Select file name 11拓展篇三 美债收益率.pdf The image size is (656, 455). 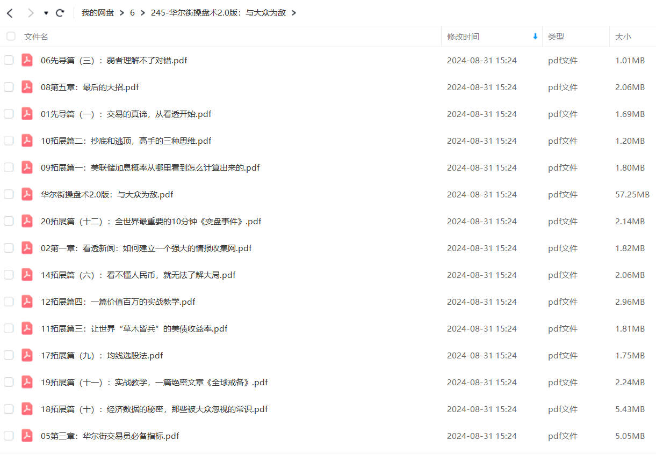pyautogui.click(x=134, y=328)
